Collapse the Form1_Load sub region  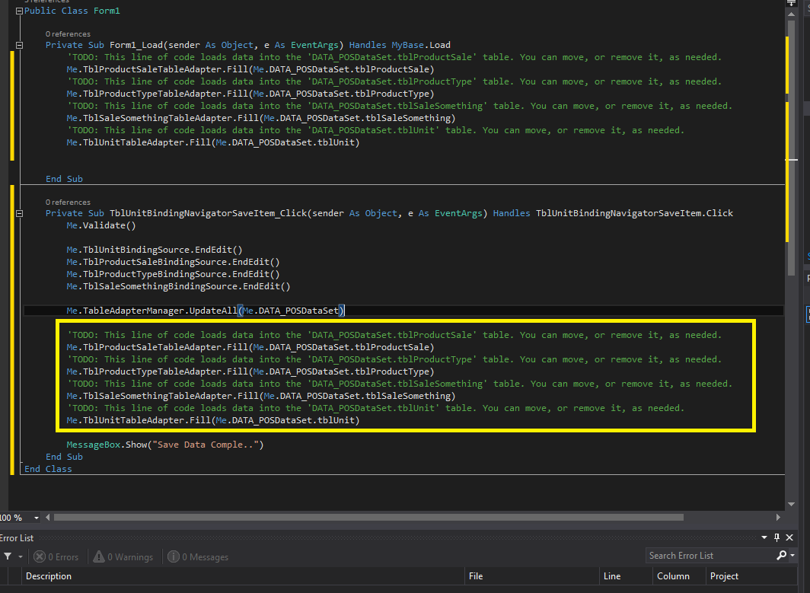tap(21, 45)
